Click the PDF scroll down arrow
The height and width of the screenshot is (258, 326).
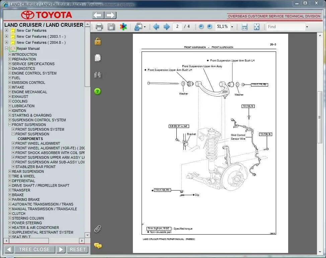click(x=320, y=252)
